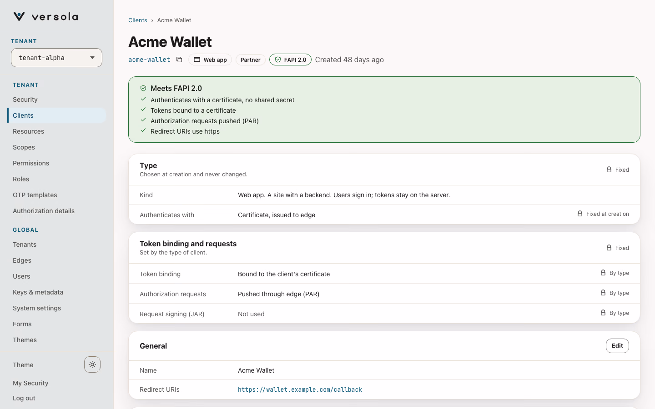Click the Versola logo icon
Screen dimensions: 655x409
point(19,17)
